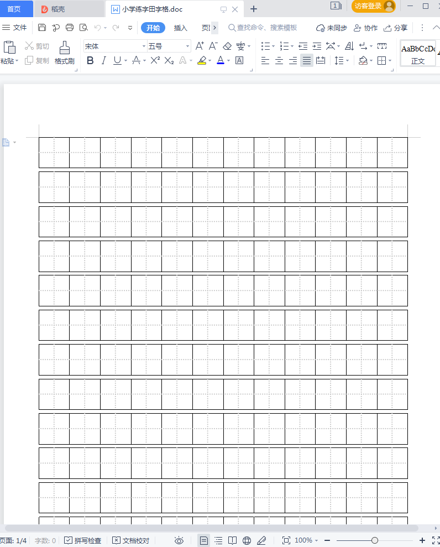Image resolution: width=440 pixels, height=547 pixels.
Task: Toggle spell check (拼写检查) in status bar
Action: click(x=83, y=540)
